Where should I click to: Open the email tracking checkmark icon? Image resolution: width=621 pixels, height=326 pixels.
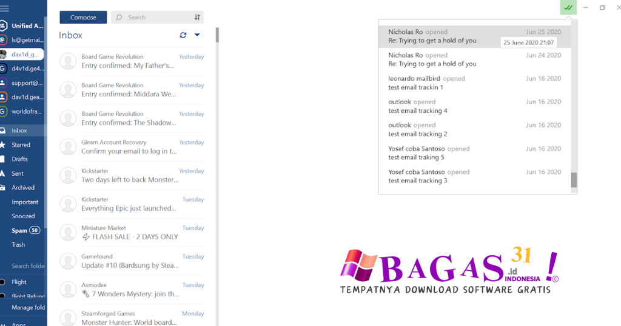pyautogui.click(x=568, y=7)
